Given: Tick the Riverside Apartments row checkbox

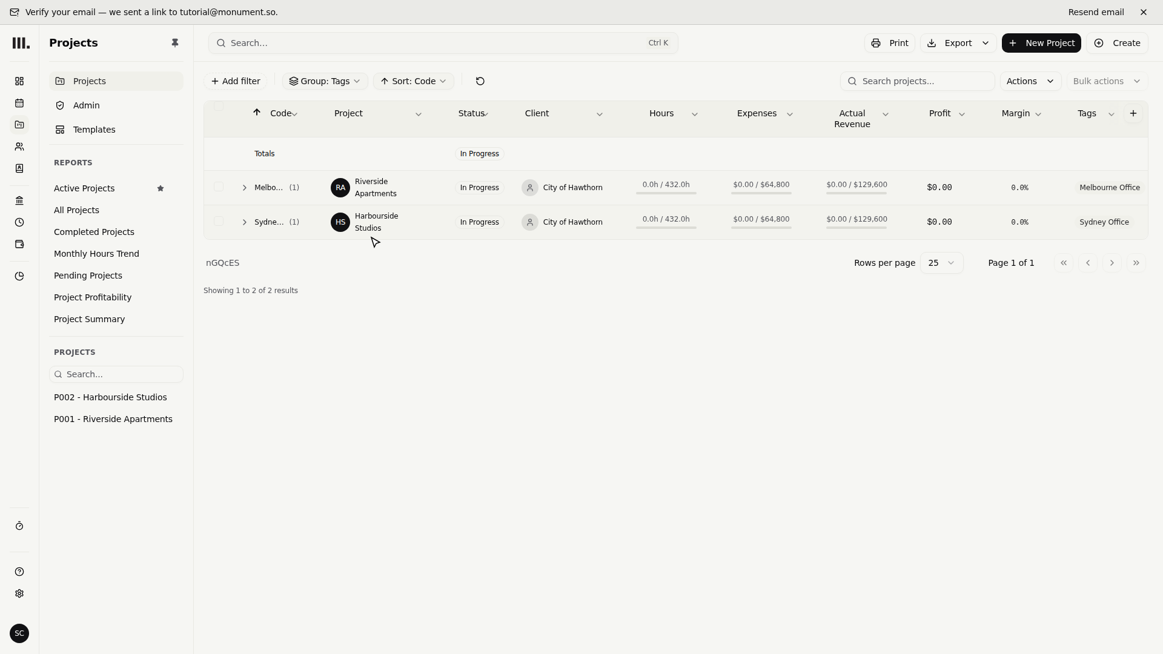Looking at the screenshot, I should pyautogui.click(x=219, y=187).
